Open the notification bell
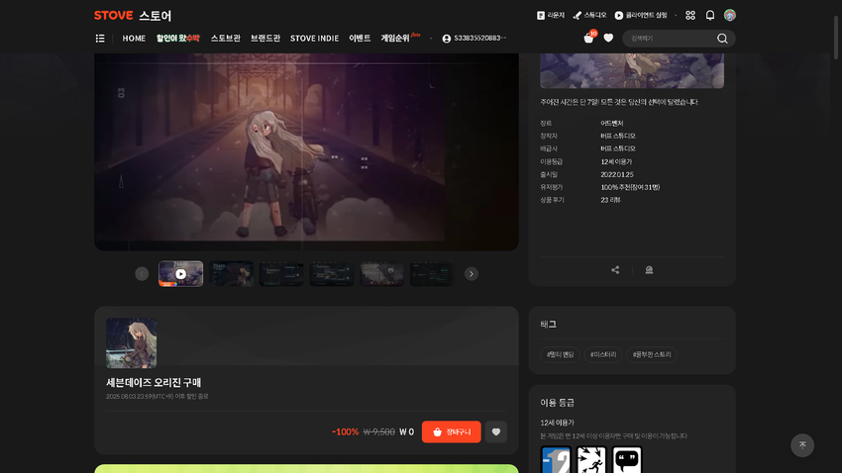Image resolution: width=842 pixels, height=473 pixels. click(710, 16)
